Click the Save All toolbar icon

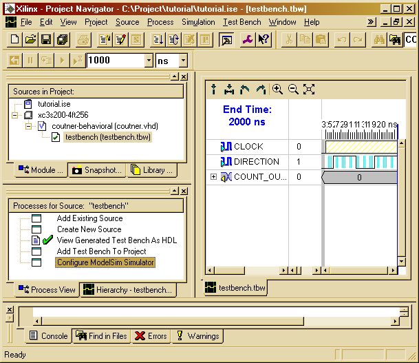click(62, 39)
